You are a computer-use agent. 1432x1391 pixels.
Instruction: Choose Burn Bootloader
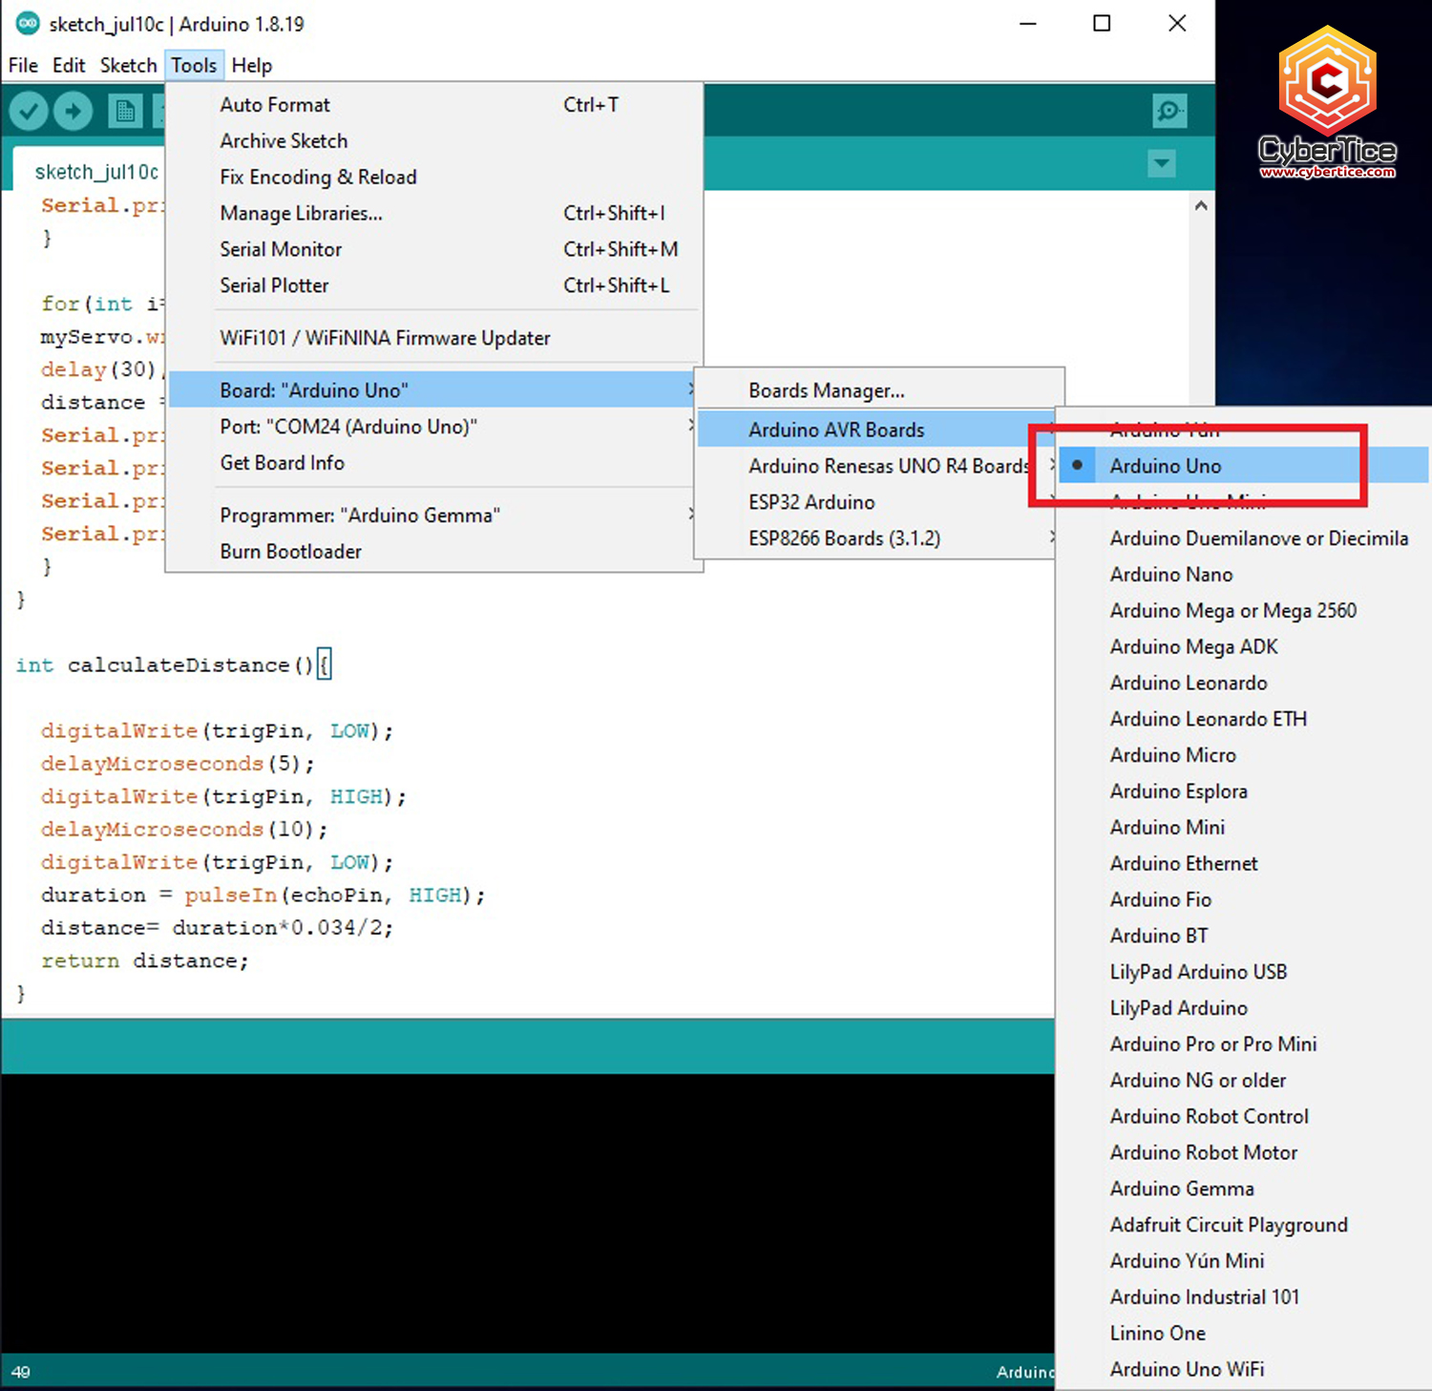[291, 551]
